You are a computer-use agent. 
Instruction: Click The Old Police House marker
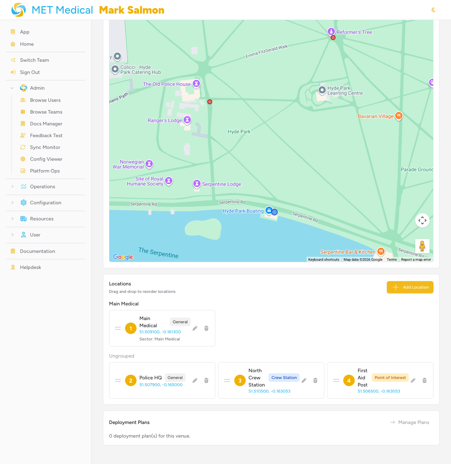pyautogui.click(x=196, y=84)
